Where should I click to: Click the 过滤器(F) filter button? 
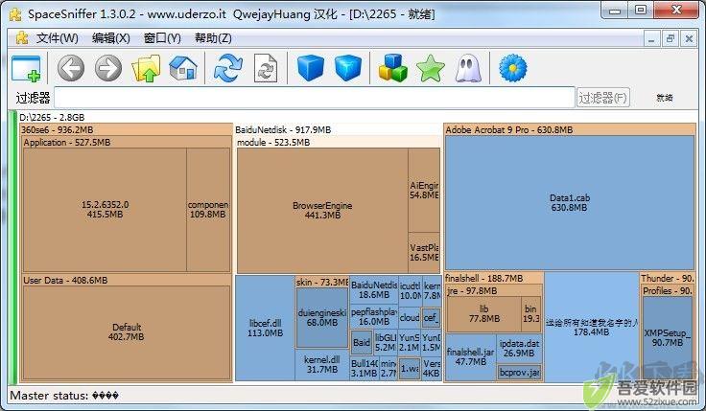603,98
